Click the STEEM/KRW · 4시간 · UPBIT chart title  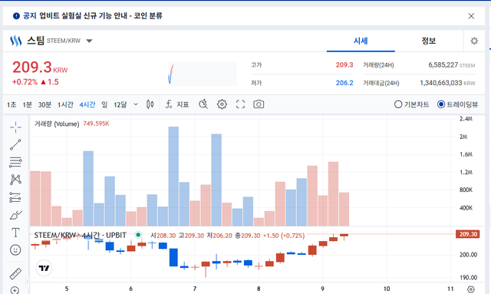pyautogui.click(x=80, y=235)
